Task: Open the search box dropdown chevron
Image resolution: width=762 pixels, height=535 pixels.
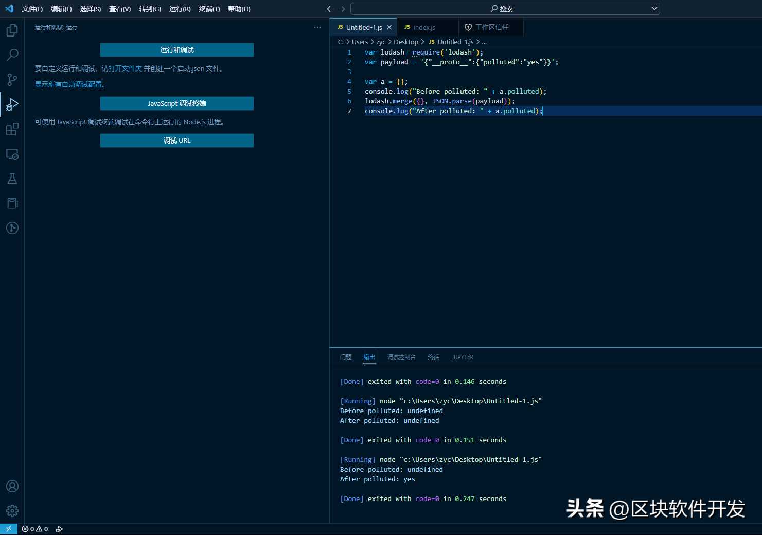Action: click(x=654, y=8)
